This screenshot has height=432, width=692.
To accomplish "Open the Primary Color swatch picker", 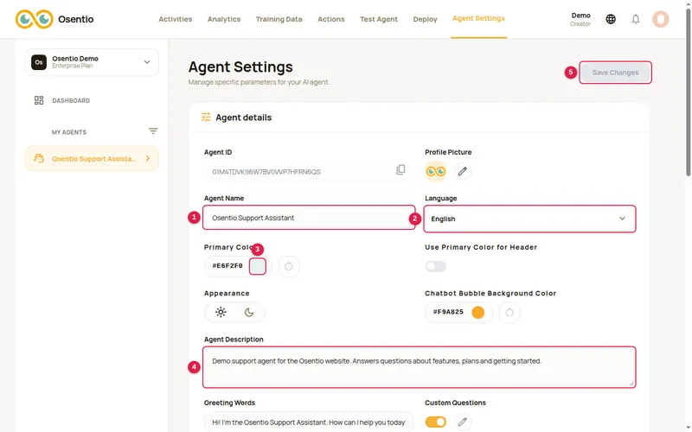I will (257, 266).
